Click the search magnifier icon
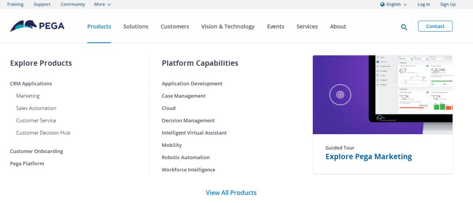Viewport: 473px width, 203px height. 404,27
